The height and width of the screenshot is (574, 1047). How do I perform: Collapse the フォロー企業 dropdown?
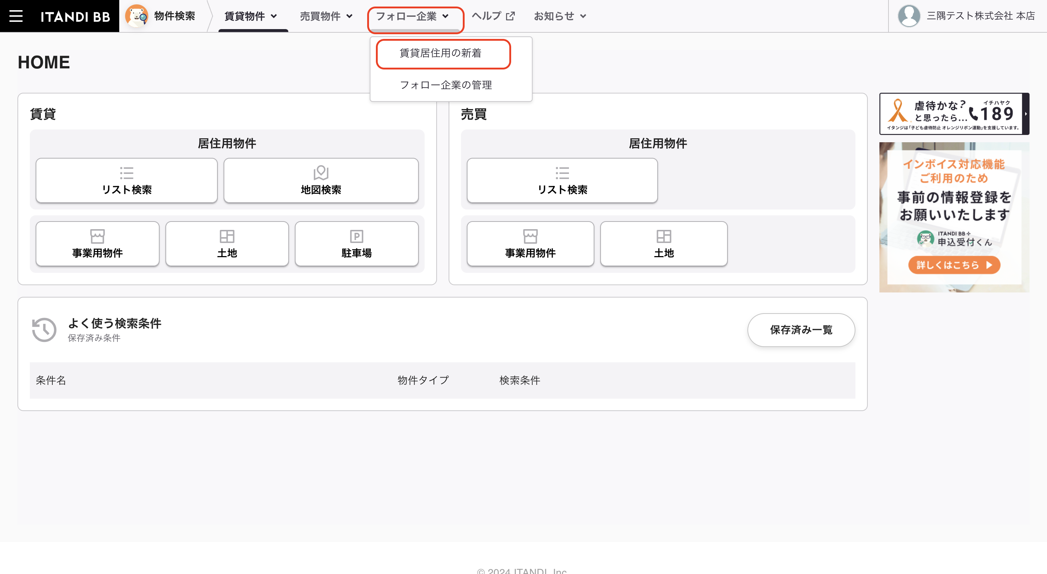(x=413, y=16)
